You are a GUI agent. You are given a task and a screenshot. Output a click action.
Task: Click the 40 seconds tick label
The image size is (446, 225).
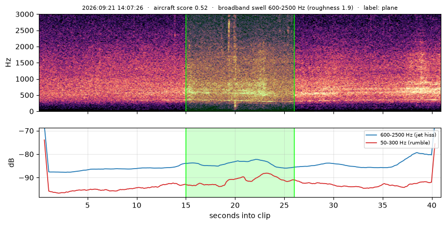click(432, 204)
